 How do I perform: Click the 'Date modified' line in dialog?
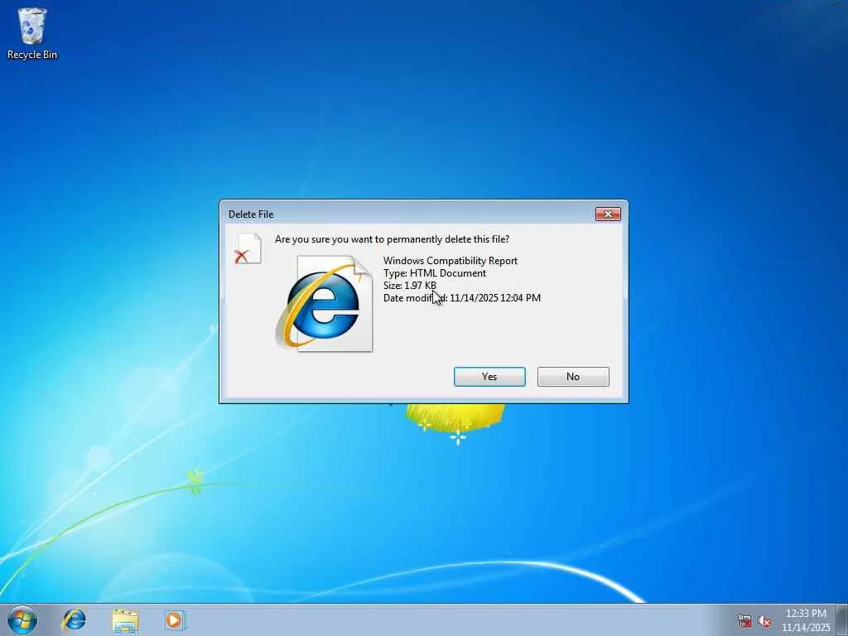pyautogui.click(x=462, y=298)
